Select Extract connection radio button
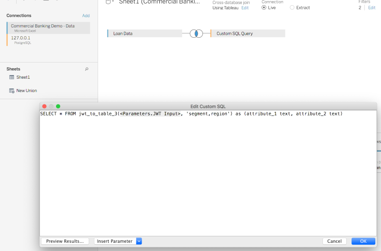The height and width of the screenshot is (251, 381). coord(292,8)
